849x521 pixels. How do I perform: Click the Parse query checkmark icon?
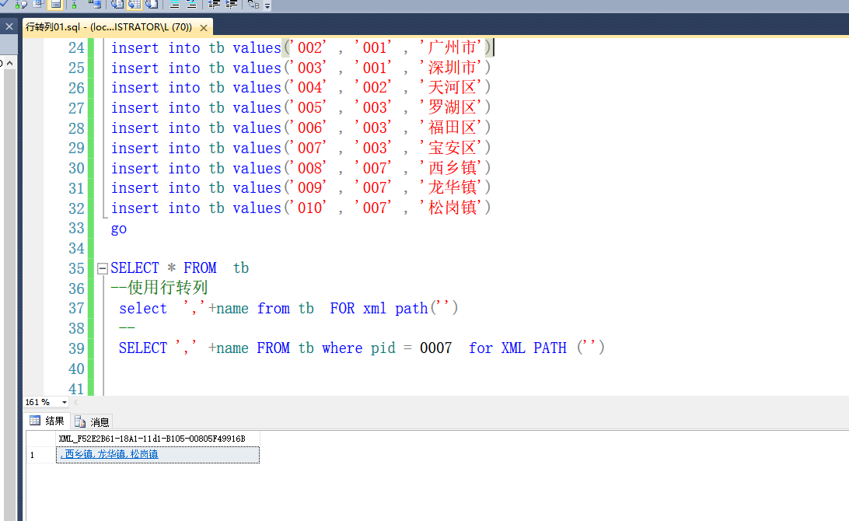[x=4, y=3]
